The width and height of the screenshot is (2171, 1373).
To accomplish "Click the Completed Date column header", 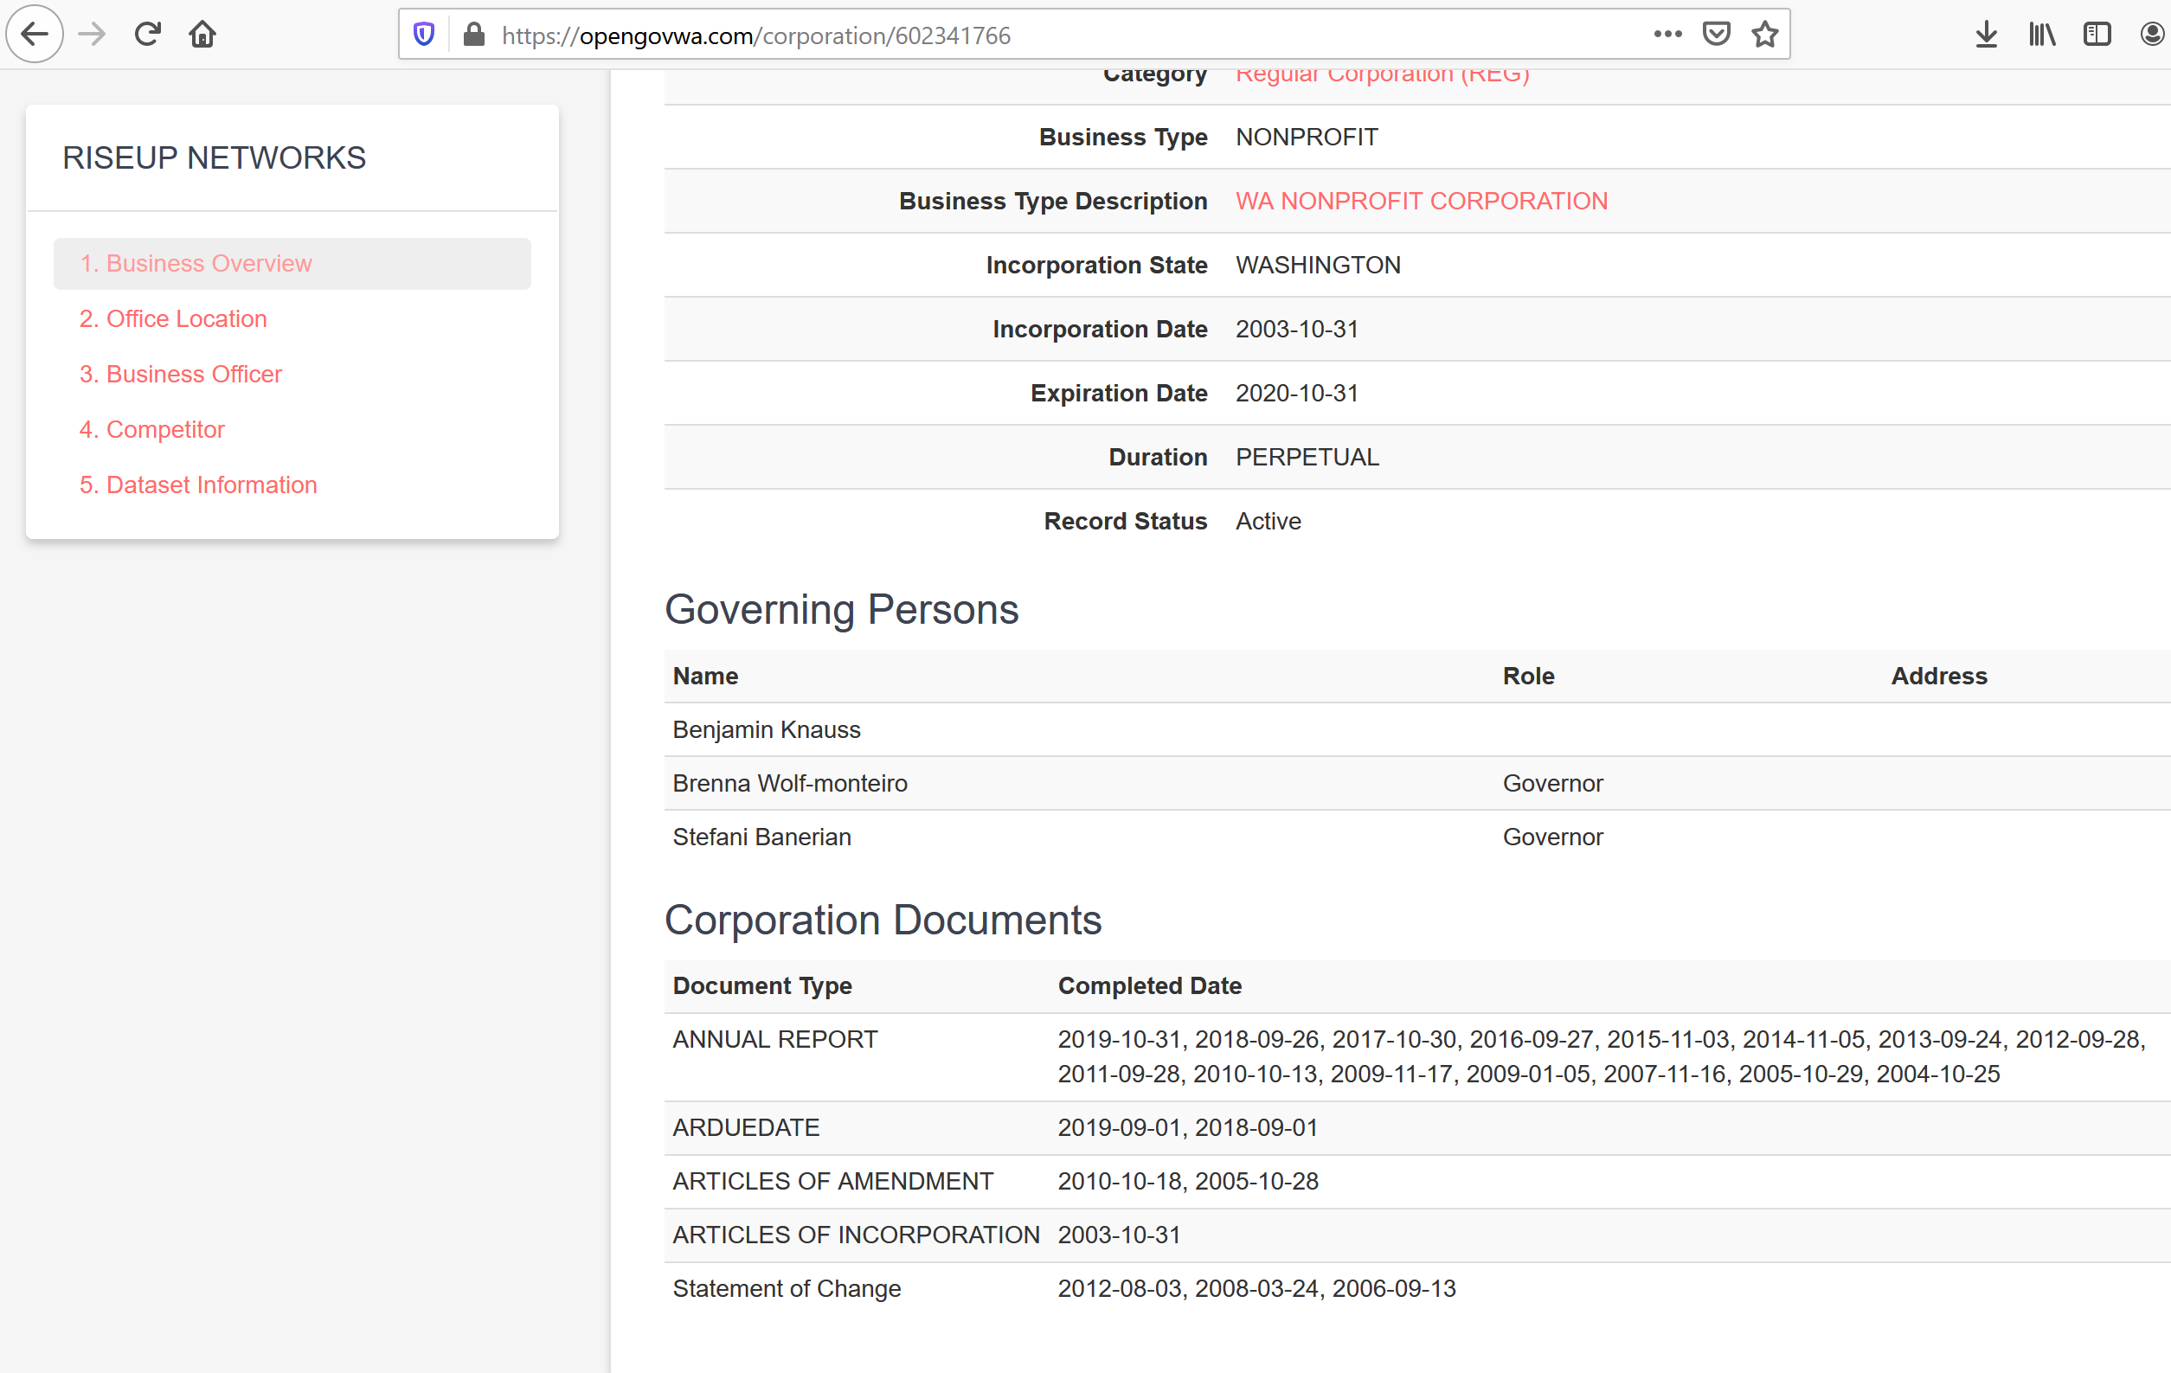I will tap(1149, 985).
